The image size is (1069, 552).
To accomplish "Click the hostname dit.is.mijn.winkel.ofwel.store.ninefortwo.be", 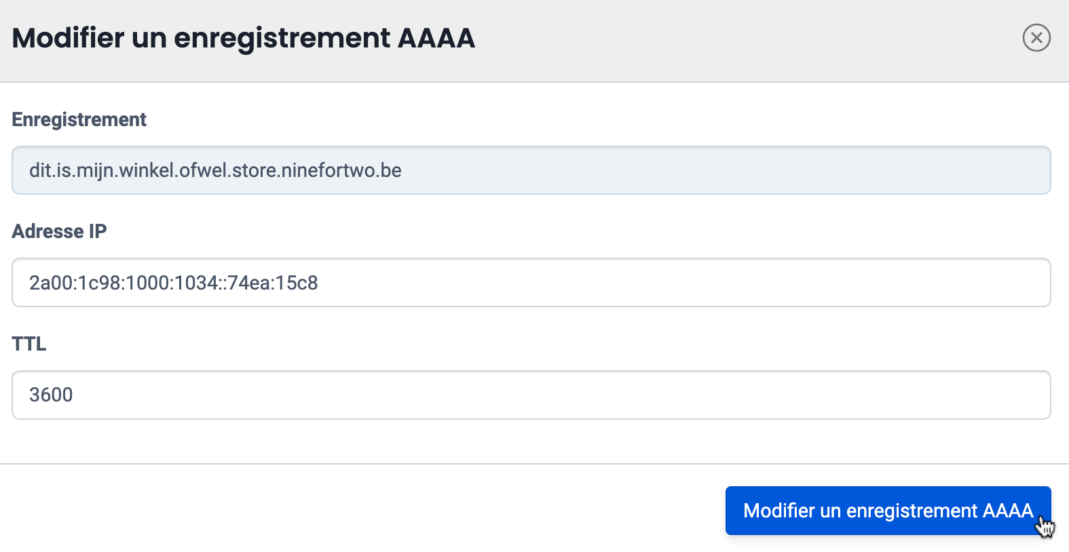I will [215, 170].
